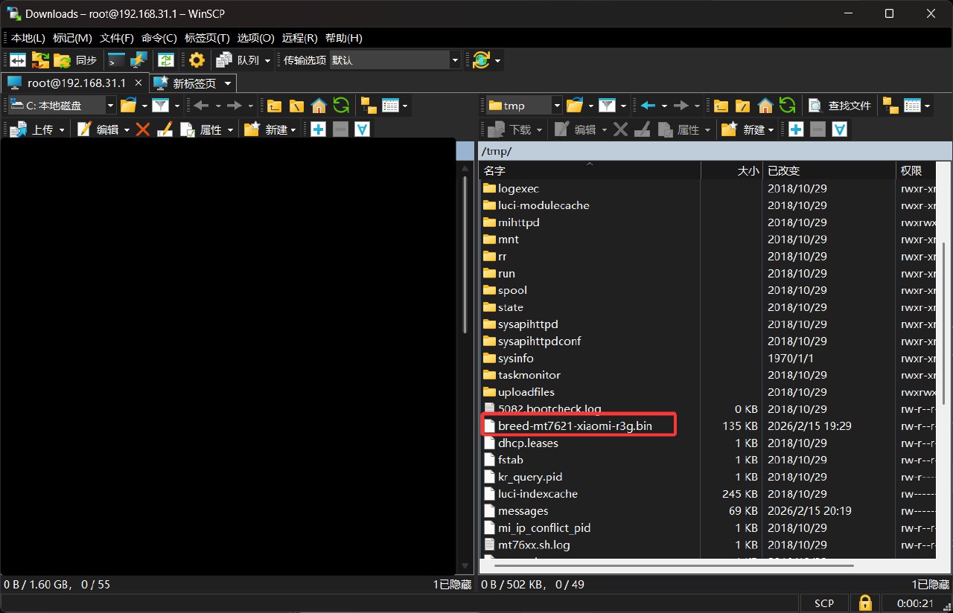
Task: Open the remote tmp directory dropdown
Action: pyautogui.click(x=556, y=106)
